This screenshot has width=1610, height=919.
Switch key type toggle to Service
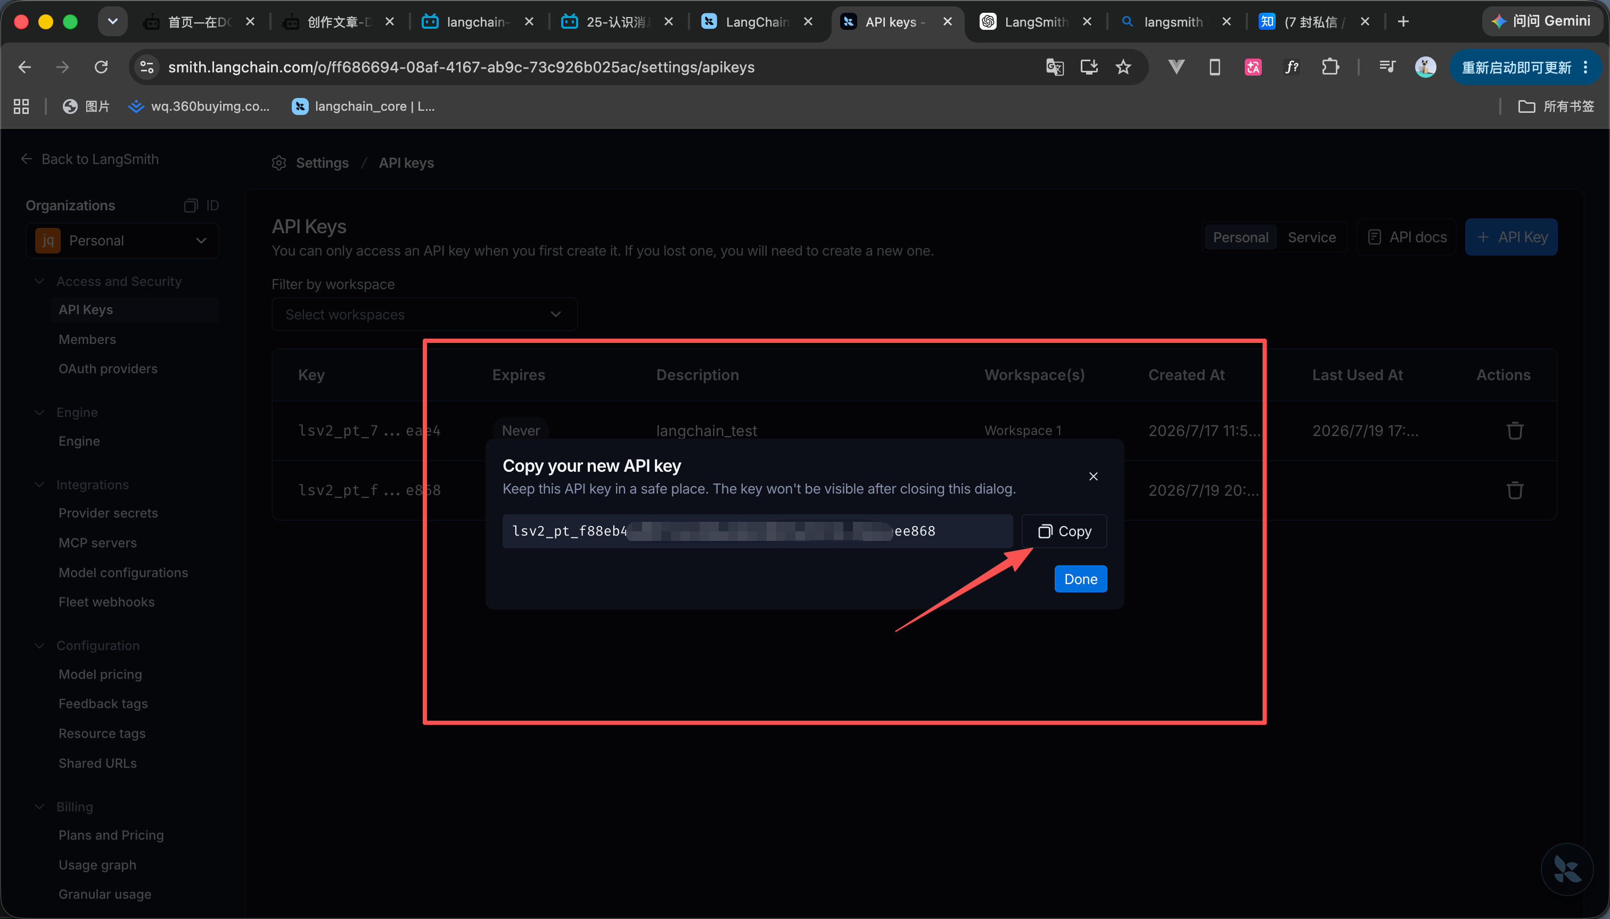pos(1311,237)
